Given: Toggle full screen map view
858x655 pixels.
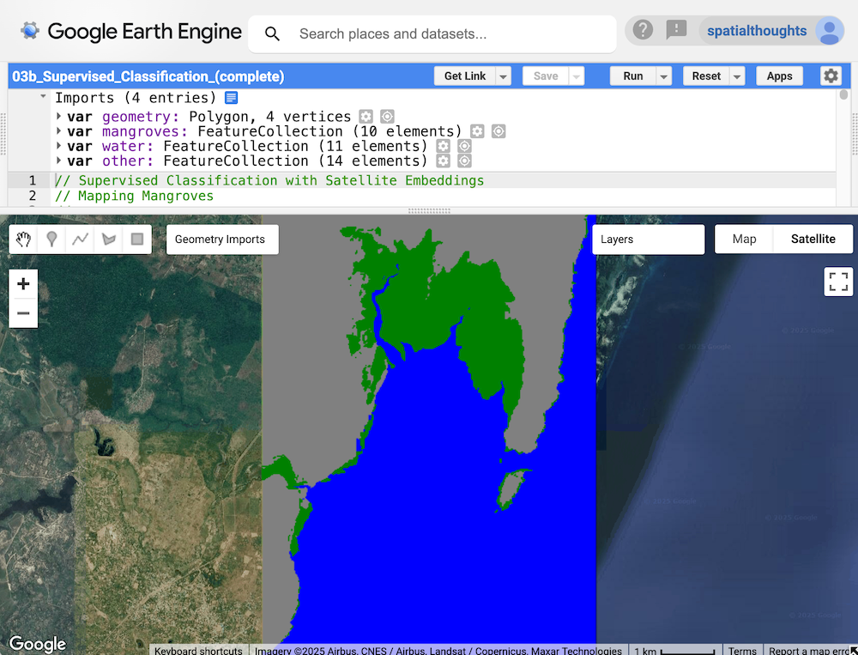Looking at the screenshot, I should 838,282.
